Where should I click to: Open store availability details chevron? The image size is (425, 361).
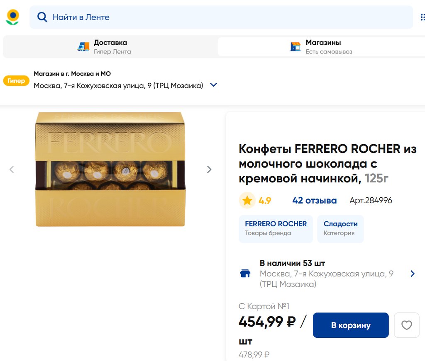412,274
